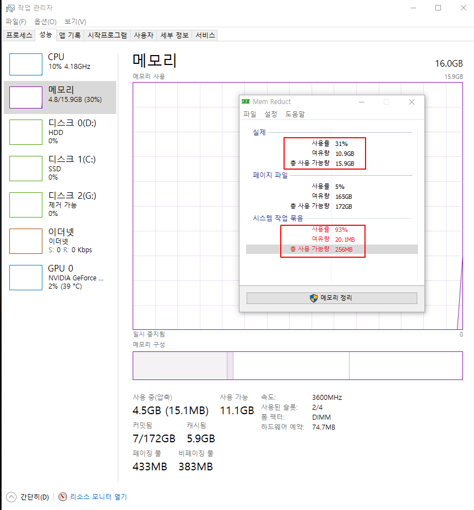The width and height of the screenshot is (474, 510).
Task: Go to the 시작프로그램 tab
Action: click(107, 35)
